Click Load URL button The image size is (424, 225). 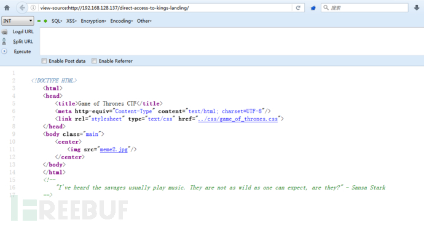pyautogui.click(x=23, y=31)
